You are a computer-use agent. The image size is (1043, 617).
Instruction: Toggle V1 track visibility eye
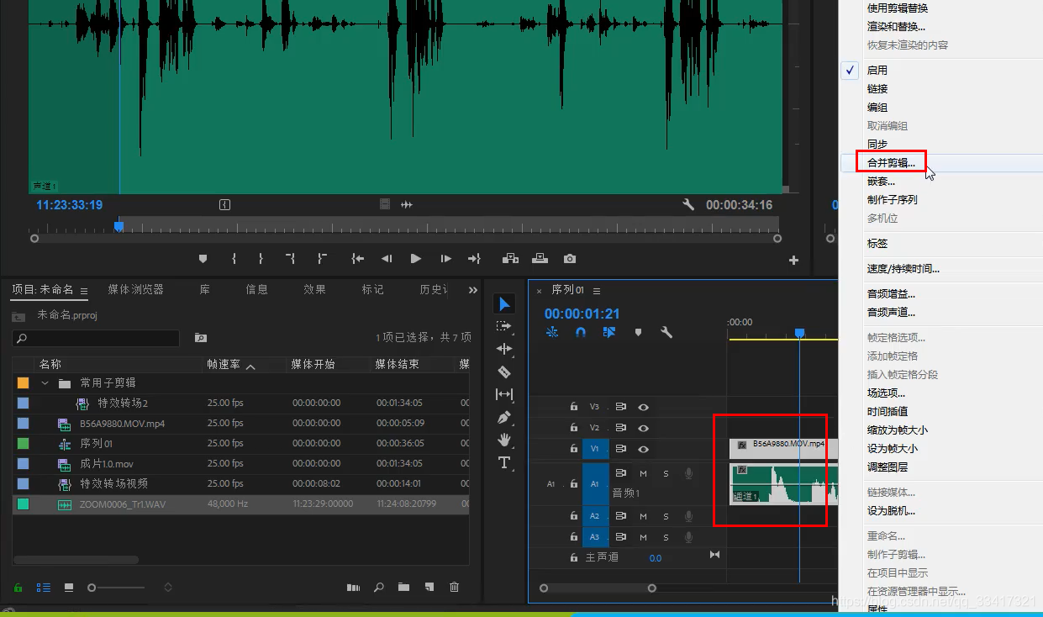643,449
